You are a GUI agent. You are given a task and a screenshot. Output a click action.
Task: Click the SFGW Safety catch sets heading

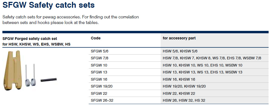tap(48, 5)
